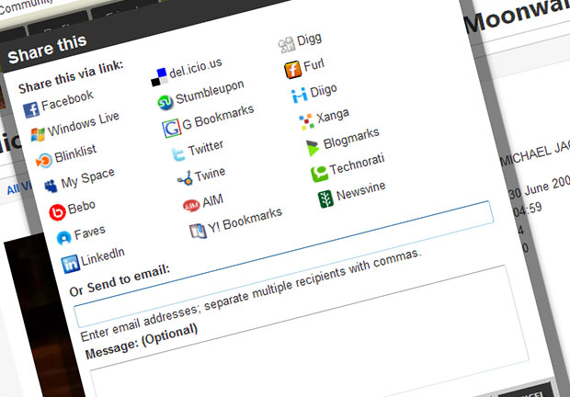Share via Facebook link text
Screen dimensions: 570x397
(x=67, y=100)
